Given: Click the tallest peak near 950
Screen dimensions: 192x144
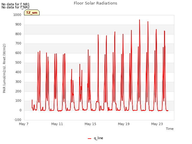Looking at the screenshot, I should click(139, 20).
